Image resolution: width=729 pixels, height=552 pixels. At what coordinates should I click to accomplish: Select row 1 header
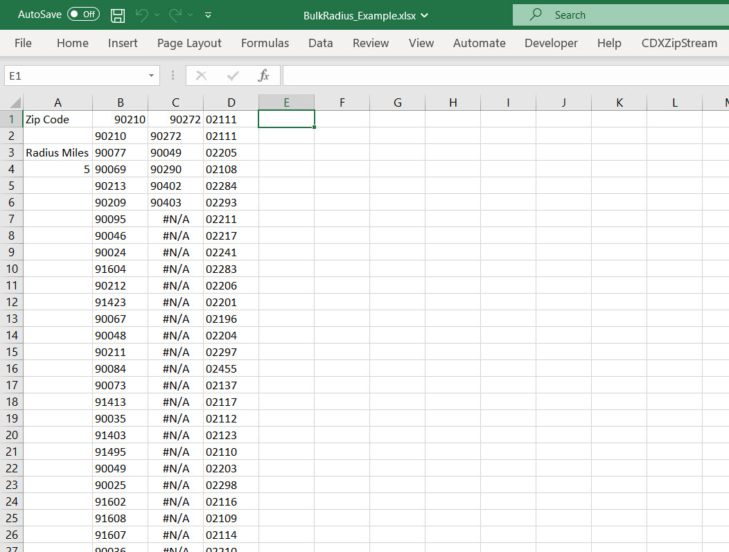pyautogui.click(x=12, y=119)
